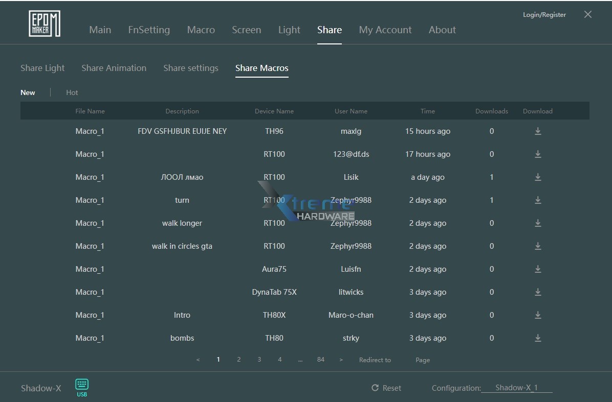Download the 'Intro' macro by Maro-o-chan
This screenshot has height=402, width=612.
point(538,315)
